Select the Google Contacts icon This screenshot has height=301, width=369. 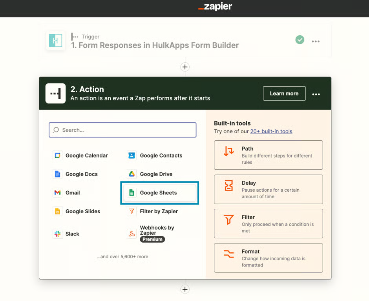click(132, 156)
